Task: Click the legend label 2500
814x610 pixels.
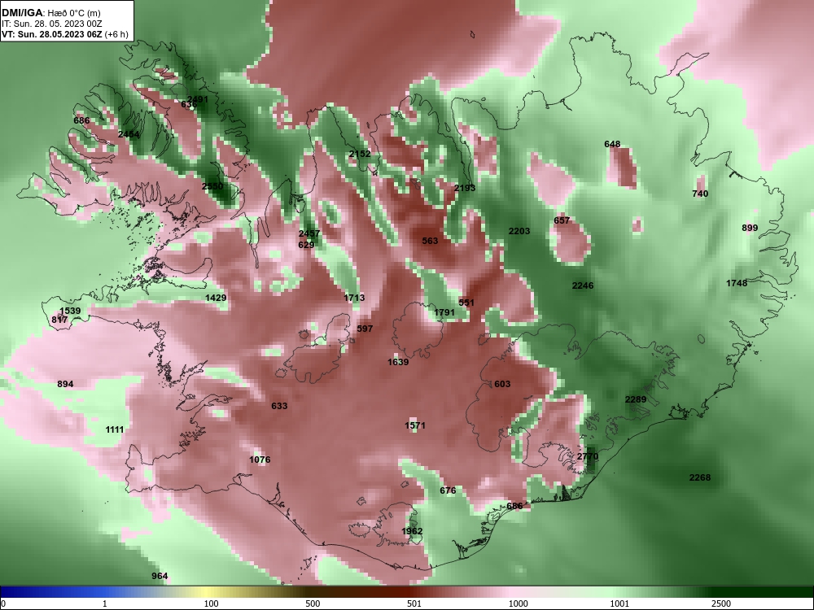Action: pos(722,603)
